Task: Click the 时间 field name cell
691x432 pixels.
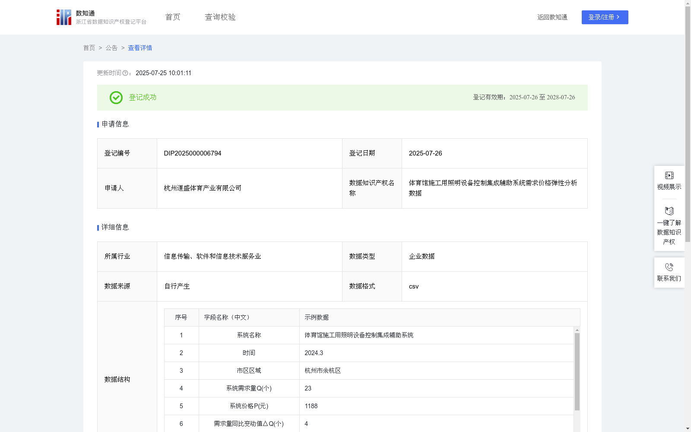Action: point(249,353)
